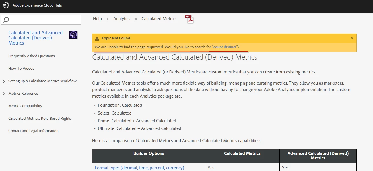
Task: Search for "count distinct" link
Action: click(225, 47)
